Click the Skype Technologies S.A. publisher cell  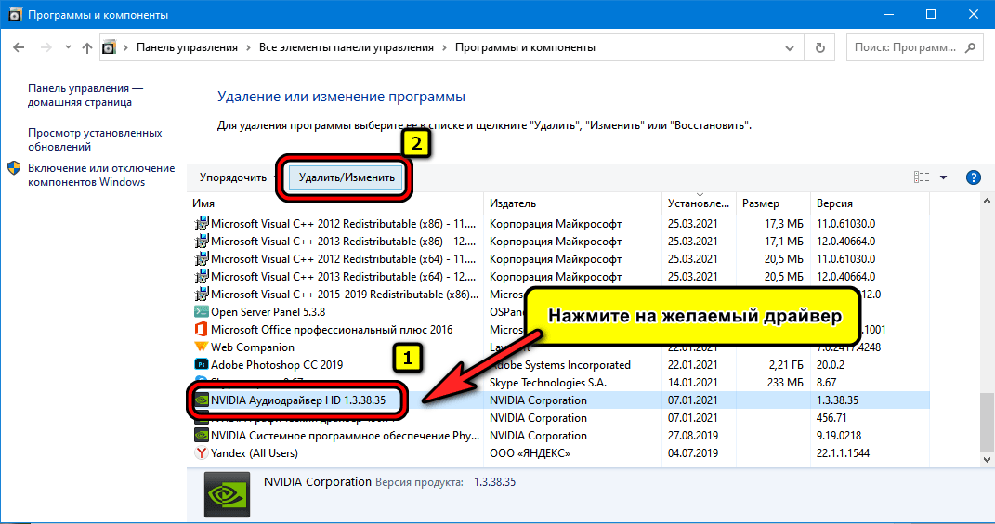coord(547,383)
